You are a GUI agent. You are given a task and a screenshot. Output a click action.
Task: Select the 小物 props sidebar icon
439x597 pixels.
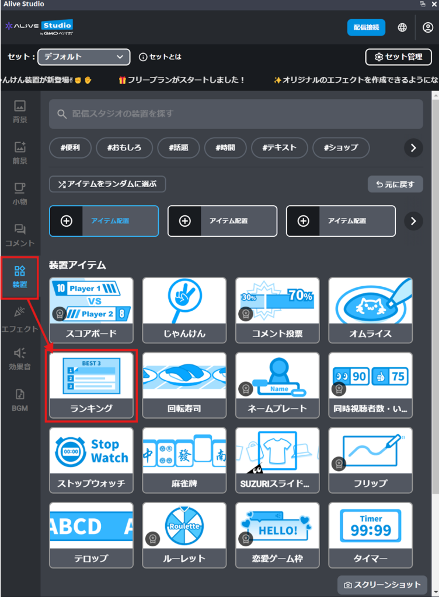pyautogui.click(x=20, y=194)
